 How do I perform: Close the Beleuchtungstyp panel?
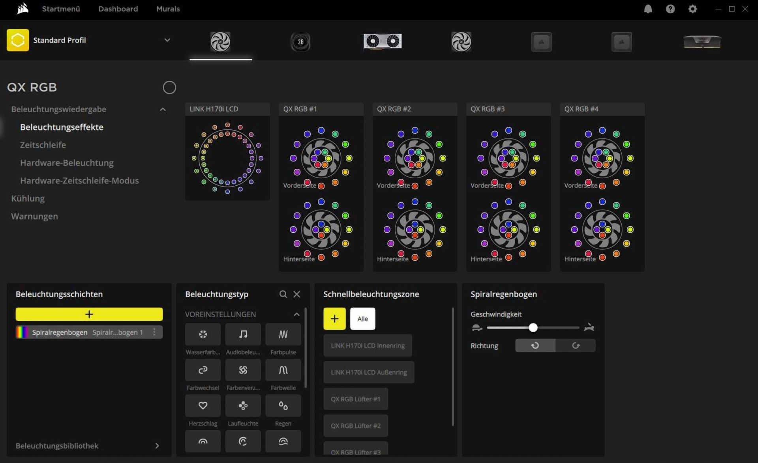(297, 294)
